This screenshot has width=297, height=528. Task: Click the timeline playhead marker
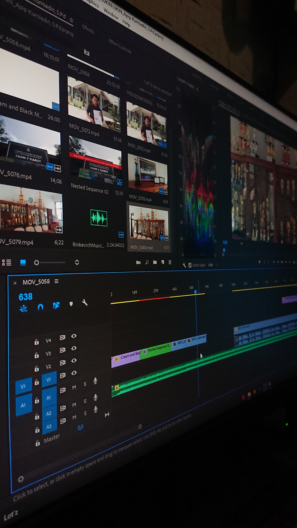point(196,292)
